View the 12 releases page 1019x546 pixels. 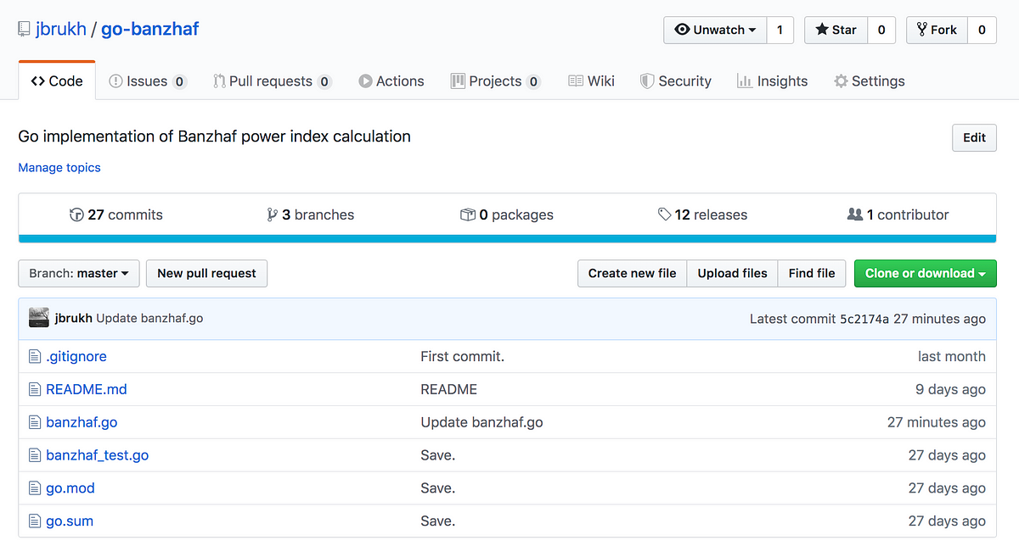click(x=703, y=214)
